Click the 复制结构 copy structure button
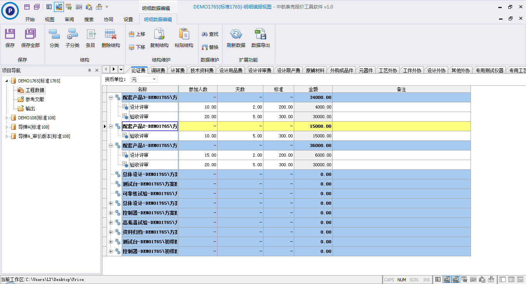This screenshot has width=526, height=284. (159, 38)
